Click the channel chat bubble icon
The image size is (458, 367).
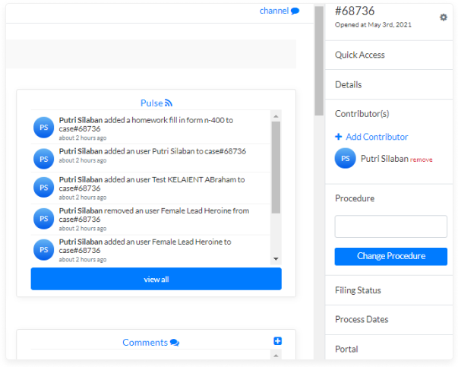click(295, 11)
